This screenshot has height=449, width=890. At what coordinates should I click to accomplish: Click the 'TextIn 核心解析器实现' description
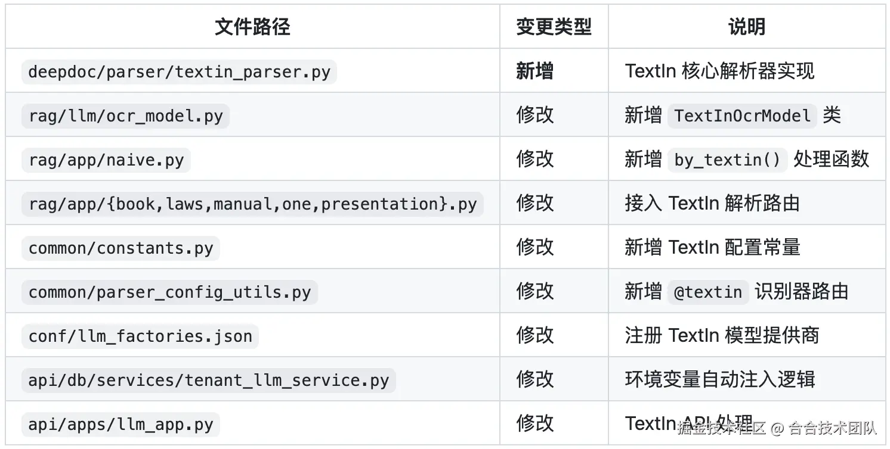click(x=719, y=71)
